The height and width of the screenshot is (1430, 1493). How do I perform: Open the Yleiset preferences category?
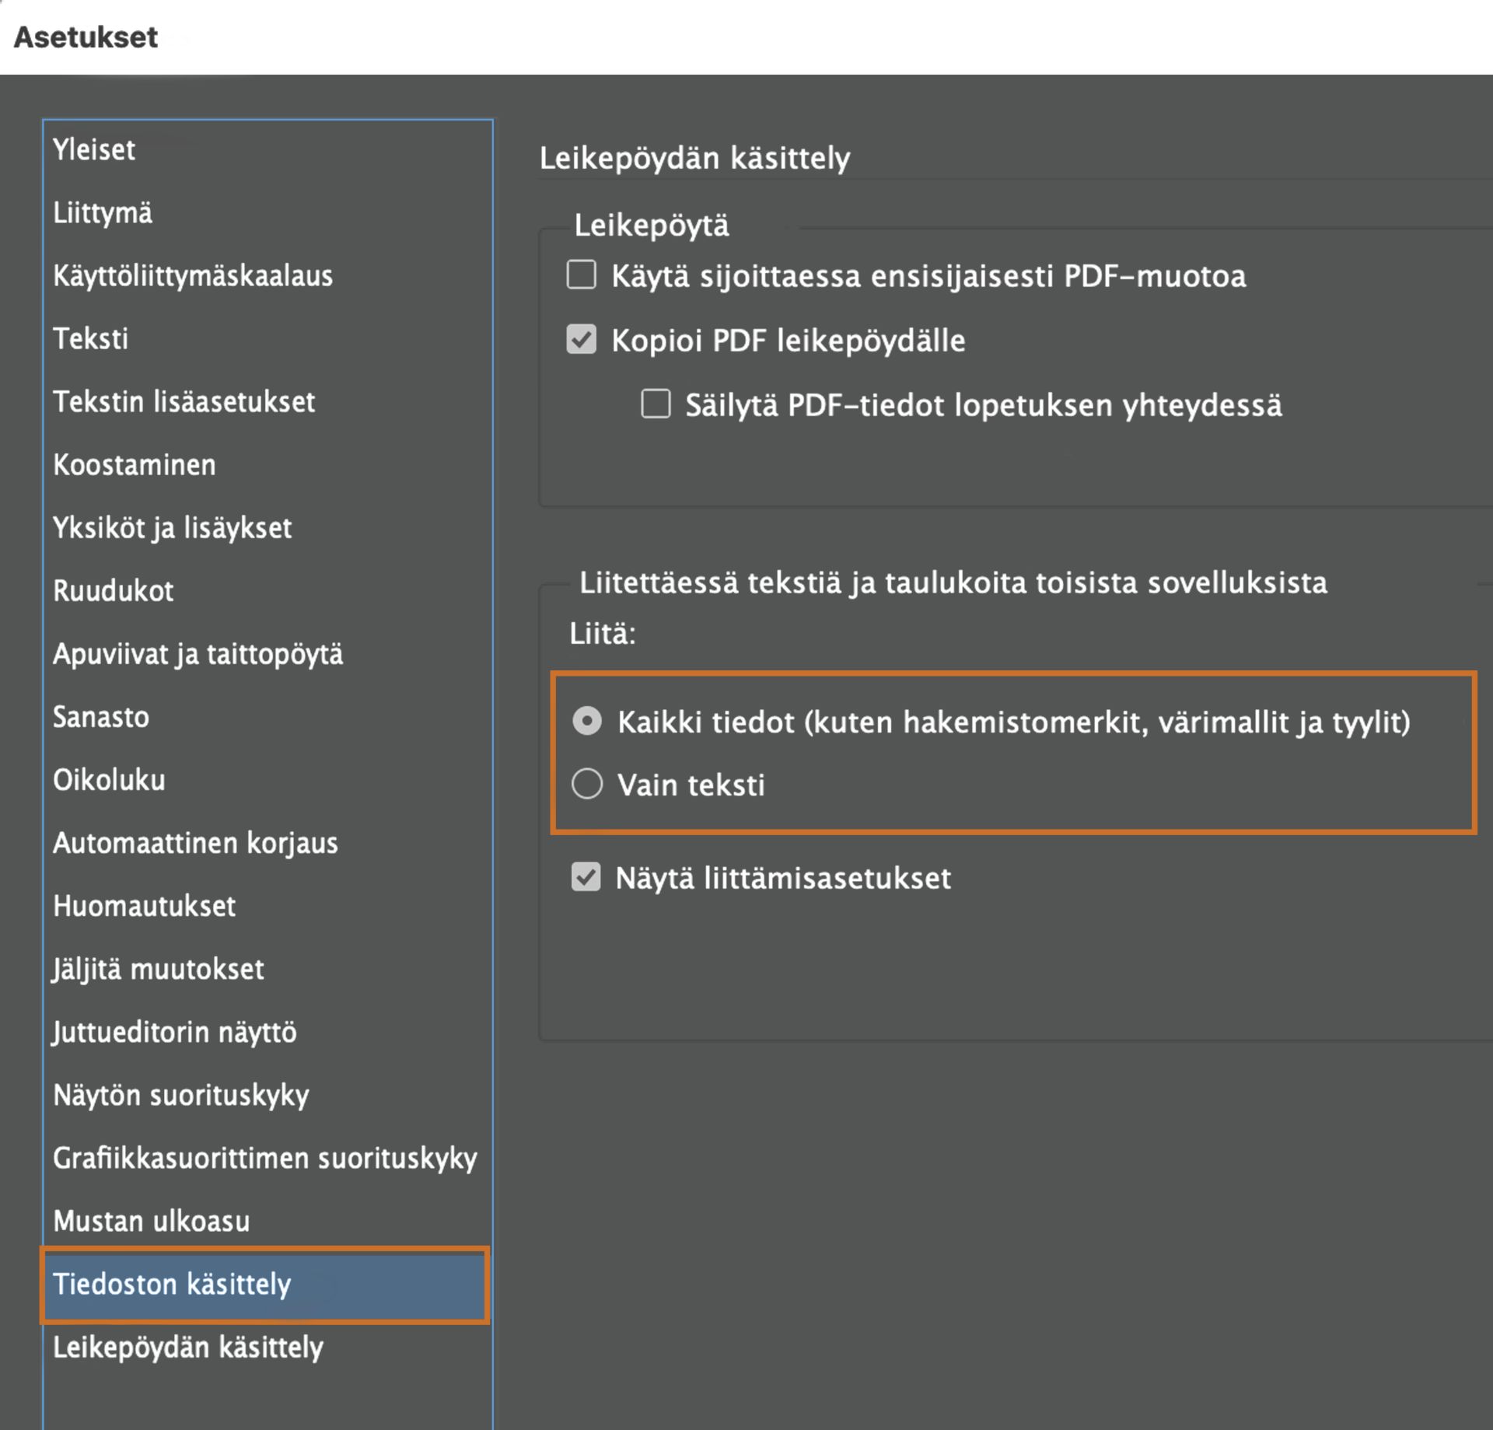pyautogui.click(x=93, y=150)
